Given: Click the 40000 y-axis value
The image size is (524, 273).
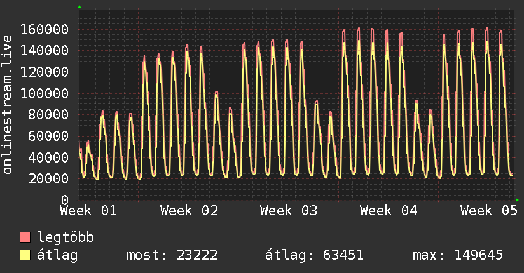Looking at the screenshot, I should pyautogui.click(x=48, y=157).
